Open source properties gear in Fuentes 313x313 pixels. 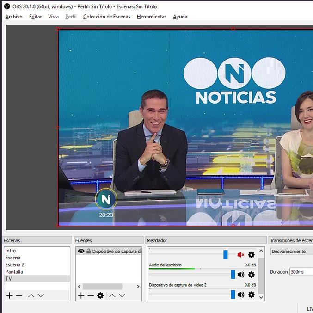coord(100,295)
